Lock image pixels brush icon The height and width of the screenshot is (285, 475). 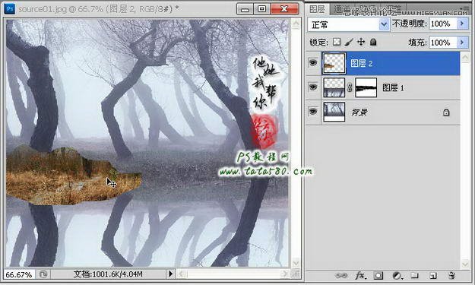tap(349, 42)
